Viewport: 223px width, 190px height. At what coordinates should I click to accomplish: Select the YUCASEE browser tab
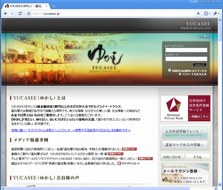(26, 6)
